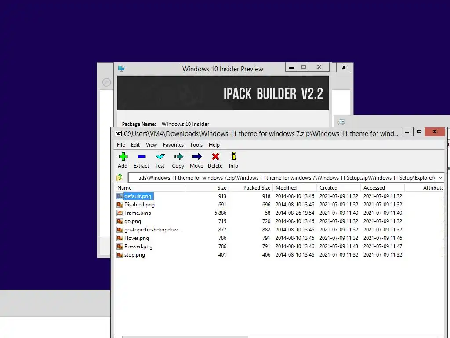Screen dimensions: 450x338
Task: Open the File menu
Action: click(x=121, y=144)
